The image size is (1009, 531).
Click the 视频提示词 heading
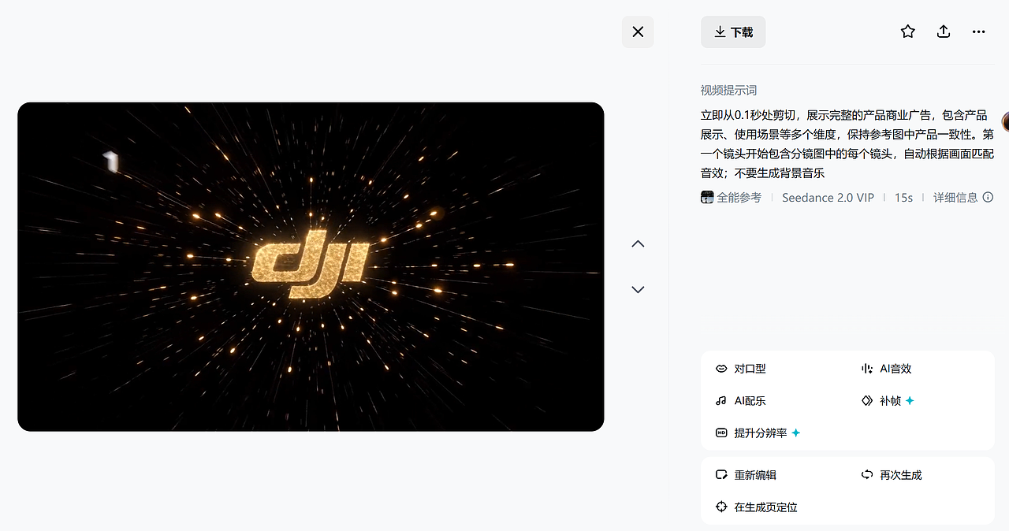[728, 91]
